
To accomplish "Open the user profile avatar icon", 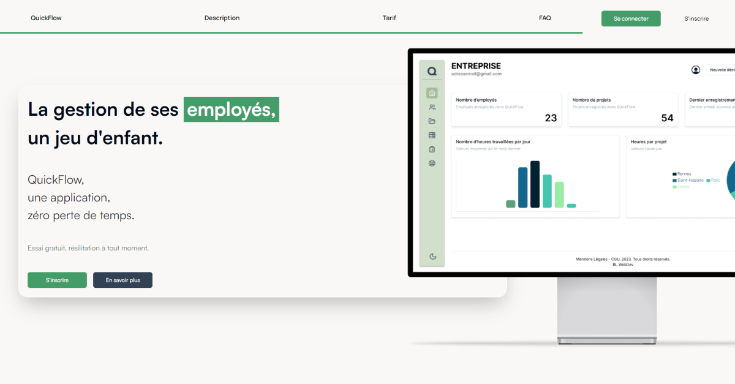I will [x=696, y=70].
